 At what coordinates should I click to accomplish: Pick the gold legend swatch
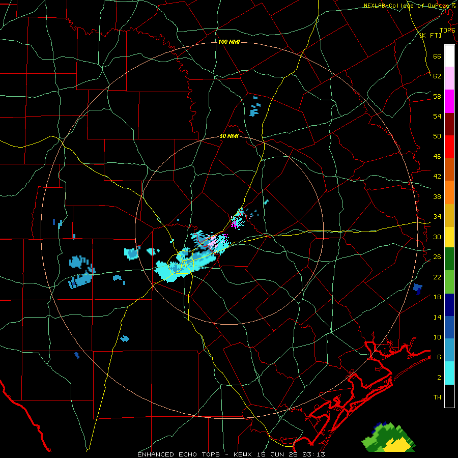click(x=449, y=215)
